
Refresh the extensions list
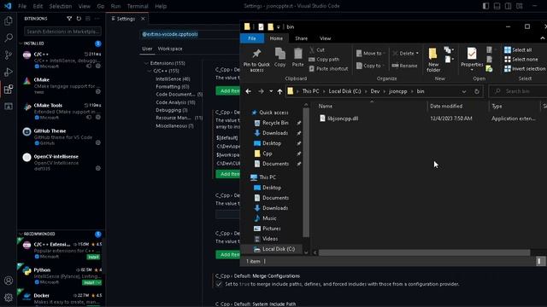coord(79,19)
